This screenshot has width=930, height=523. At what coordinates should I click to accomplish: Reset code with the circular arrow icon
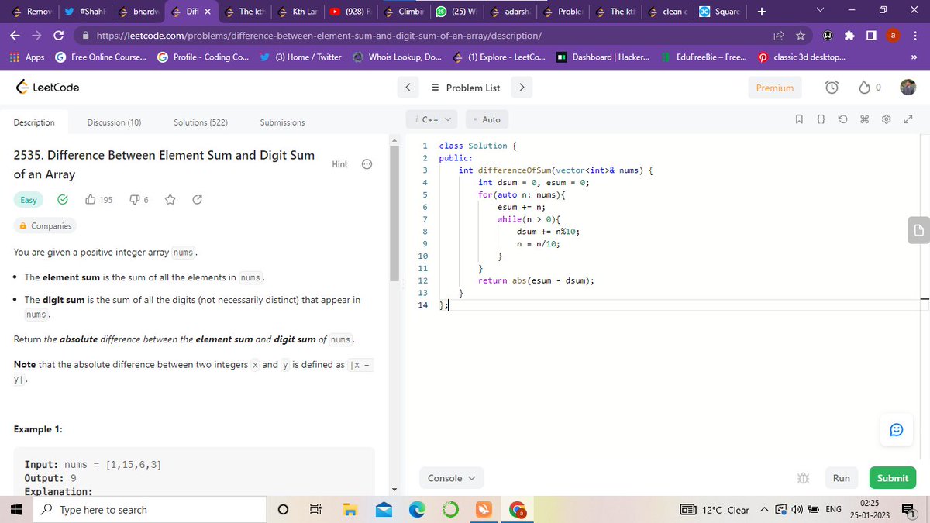click(x=842, y=120)
